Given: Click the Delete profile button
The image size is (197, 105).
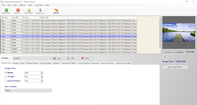Looking at the screenshot, I should point(87,58).
